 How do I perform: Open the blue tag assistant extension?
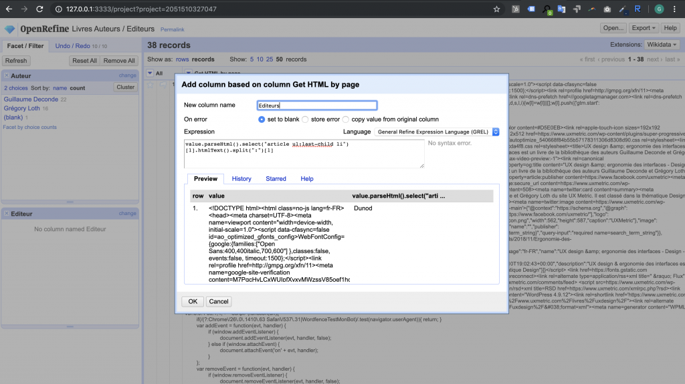click(x=531, y=9)
